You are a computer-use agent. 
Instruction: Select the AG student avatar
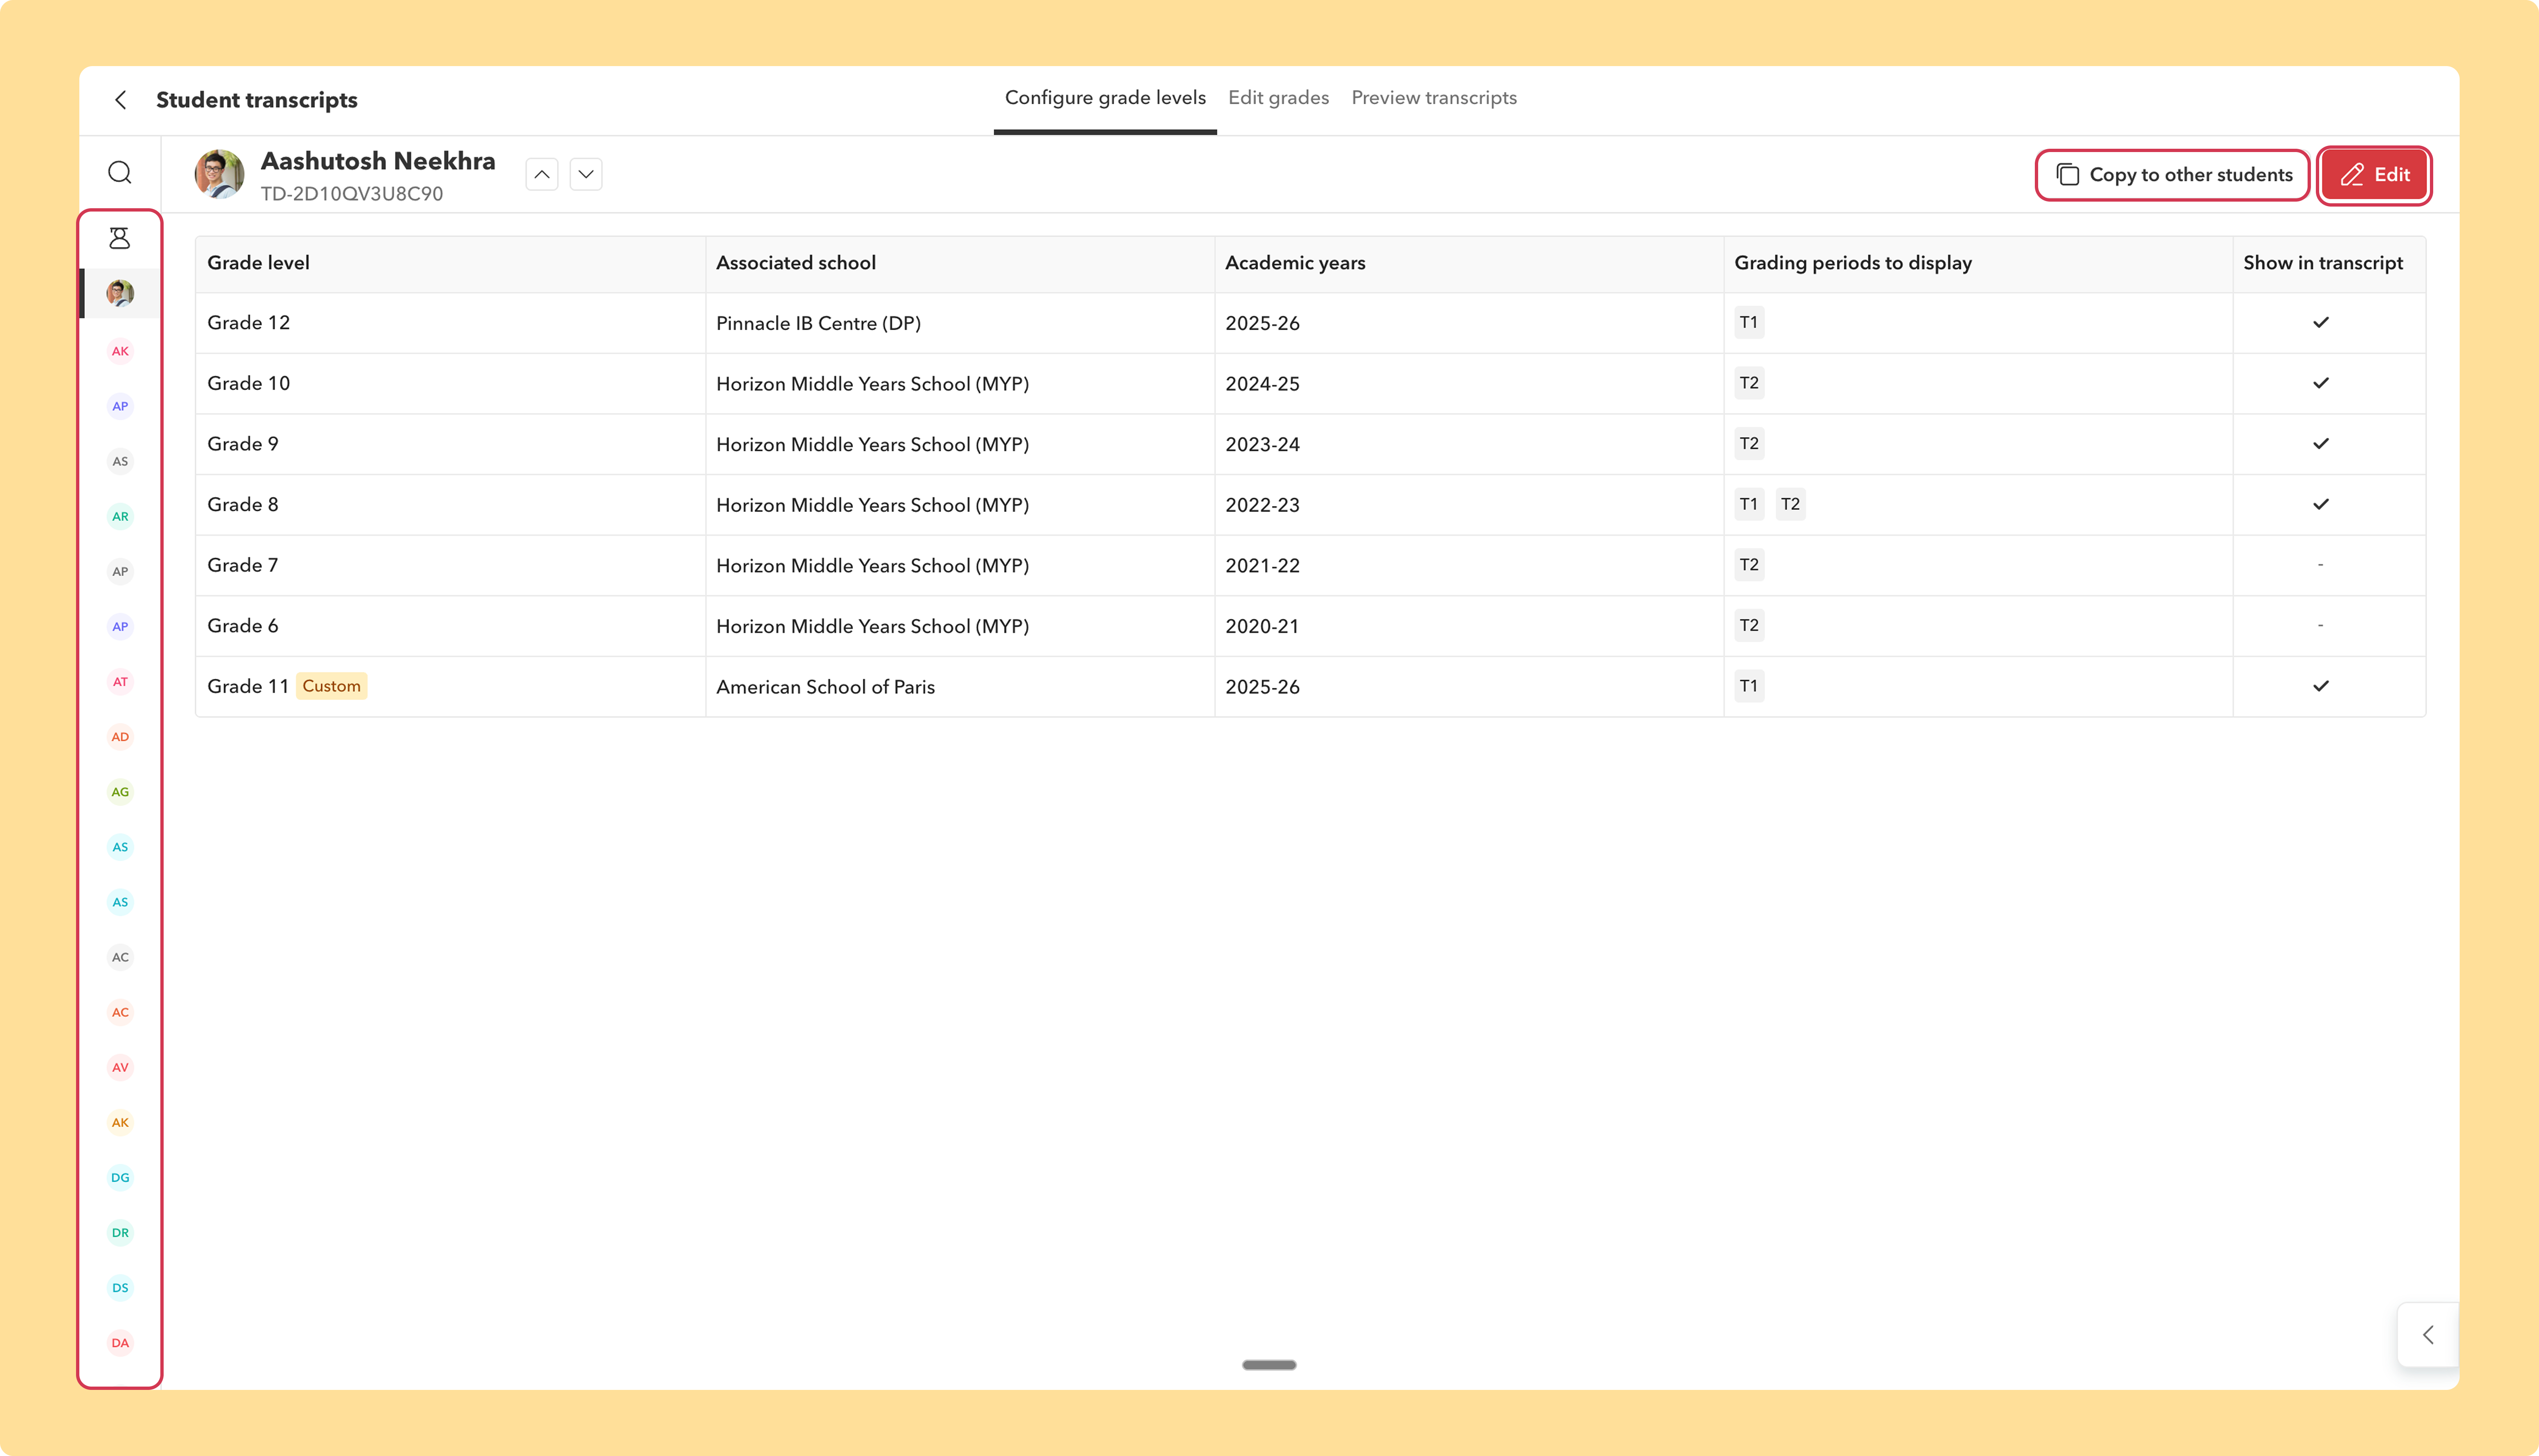pyautogui.click(x=120, y=792)
